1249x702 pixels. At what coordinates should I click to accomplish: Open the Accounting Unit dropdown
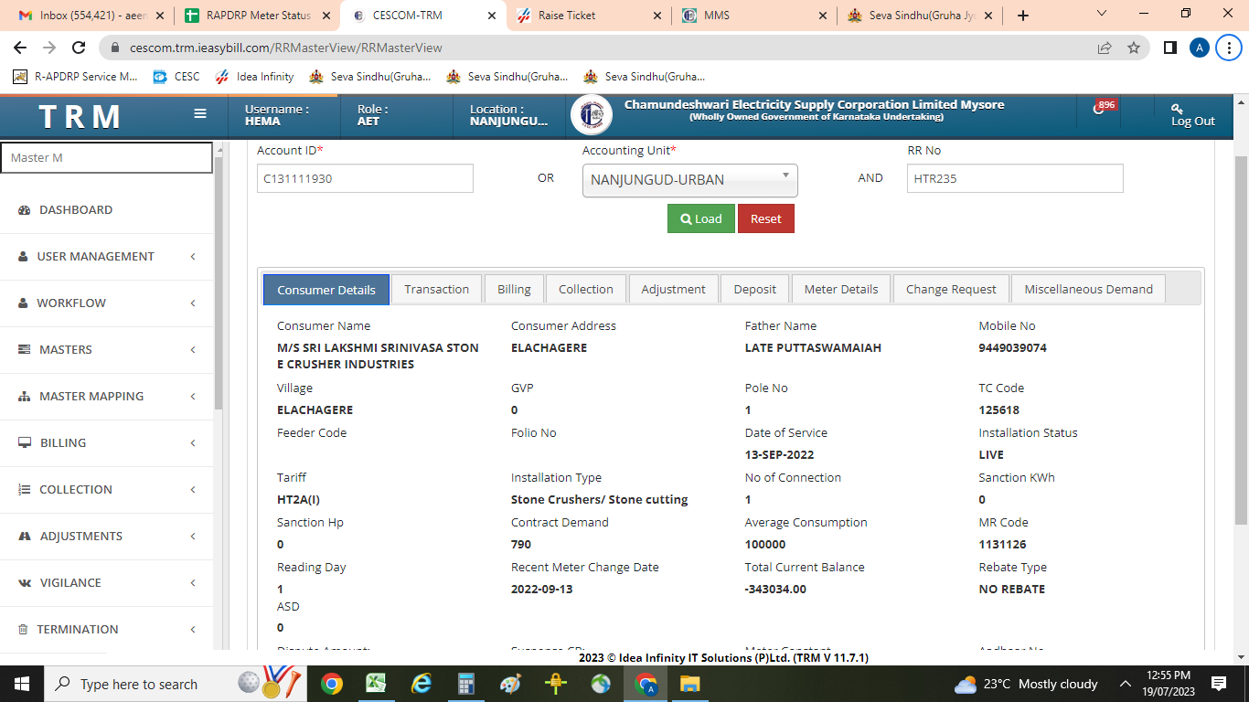tap(689, 180)
